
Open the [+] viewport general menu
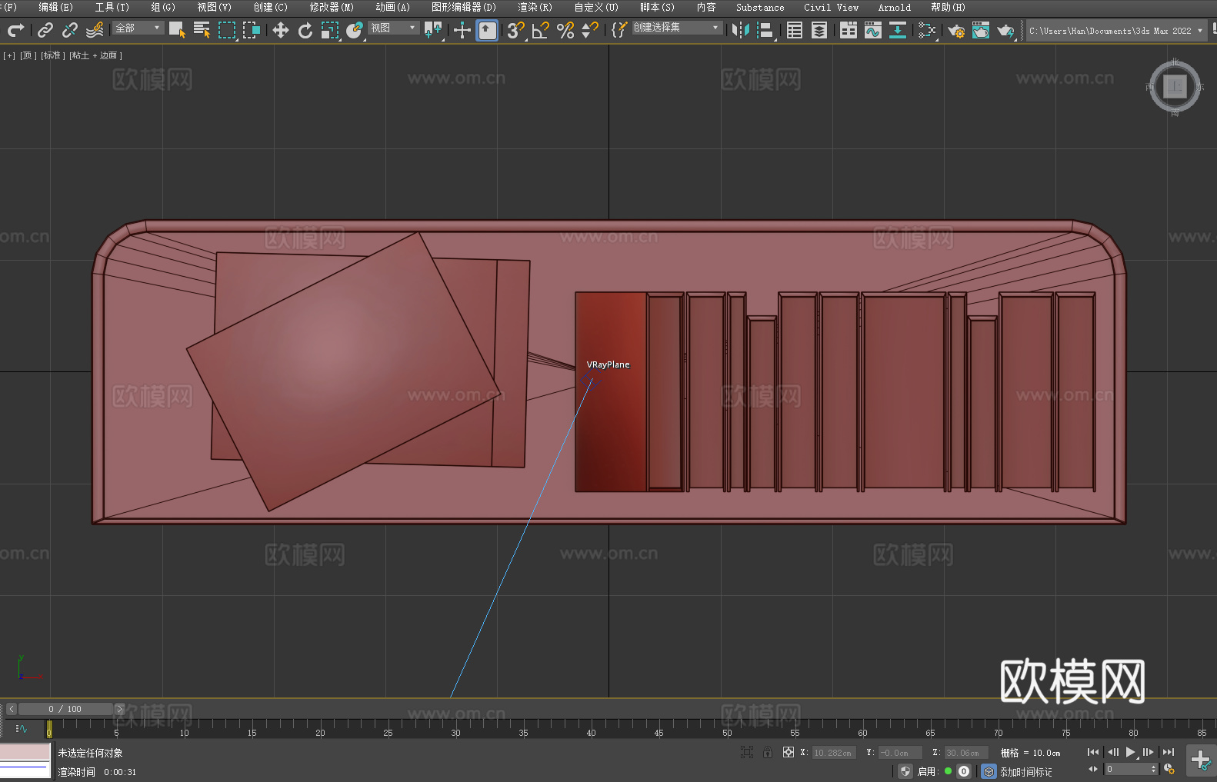pyautogui.click(x=9, y=55)
